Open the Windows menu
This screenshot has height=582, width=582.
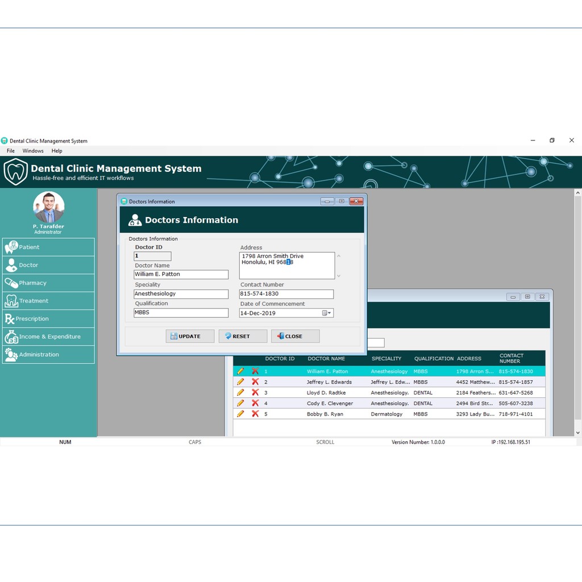[33, 151]
